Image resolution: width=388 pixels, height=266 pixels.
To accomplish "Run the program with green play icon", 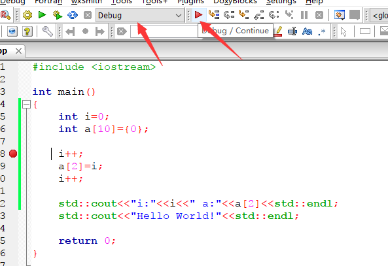I will point(43,15).
